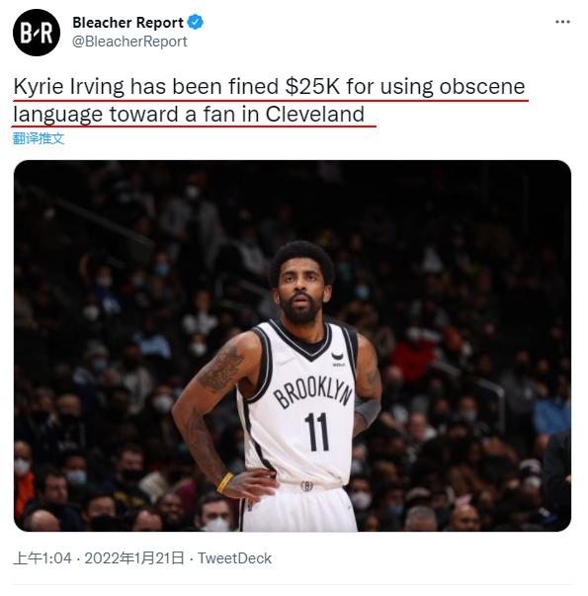Open the B/R profile avatar
This screenshot has width=588, height=596.
37,33
